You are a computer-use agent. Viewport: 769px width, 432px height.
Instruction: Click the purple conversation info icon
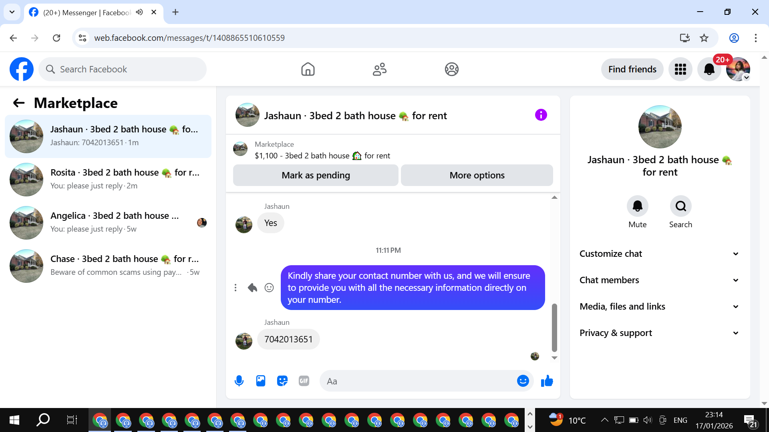tap(541, 115)
